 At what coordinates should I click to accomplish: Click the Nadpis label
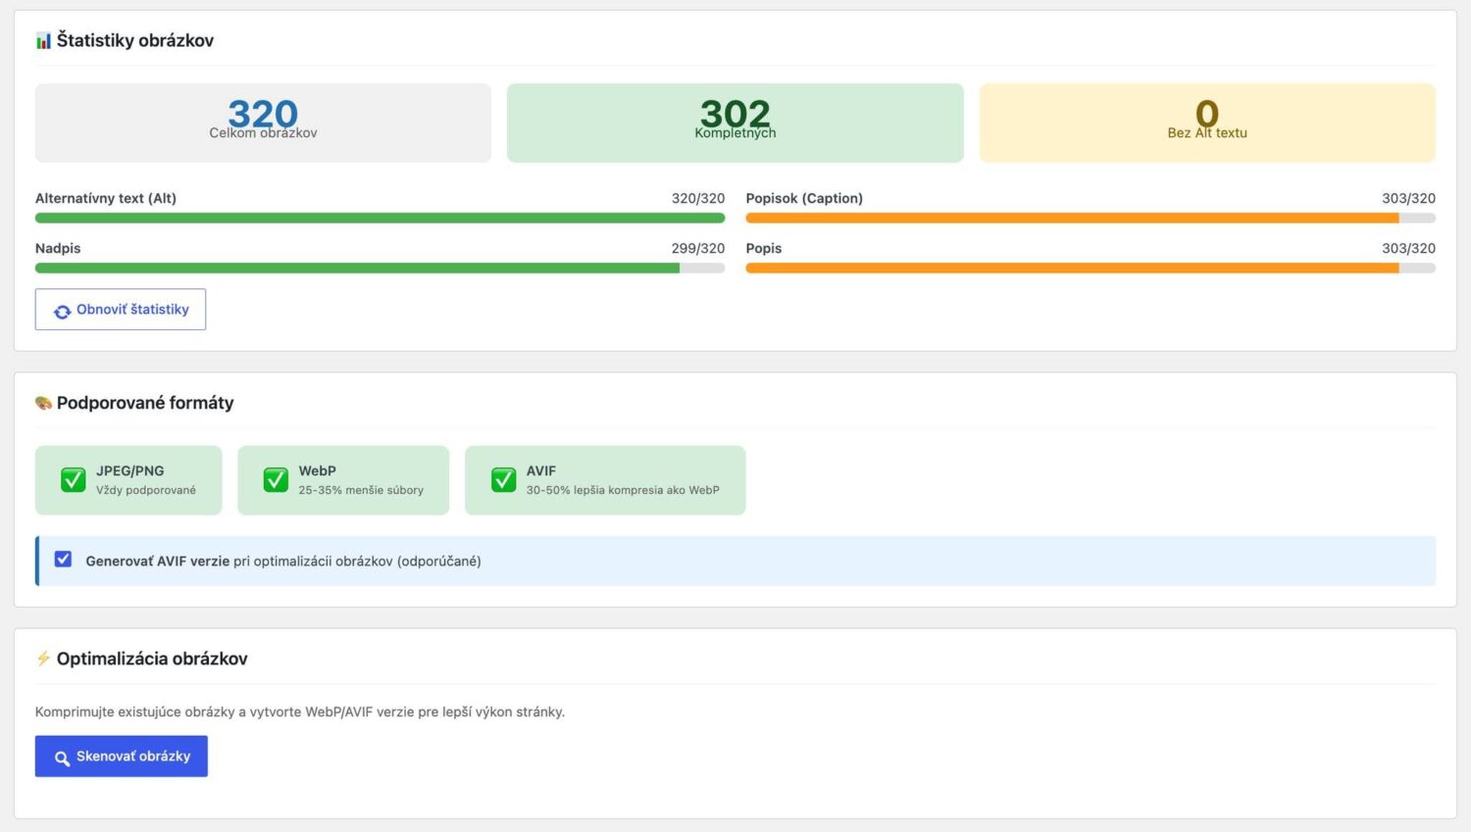click(x=58, y=248)
